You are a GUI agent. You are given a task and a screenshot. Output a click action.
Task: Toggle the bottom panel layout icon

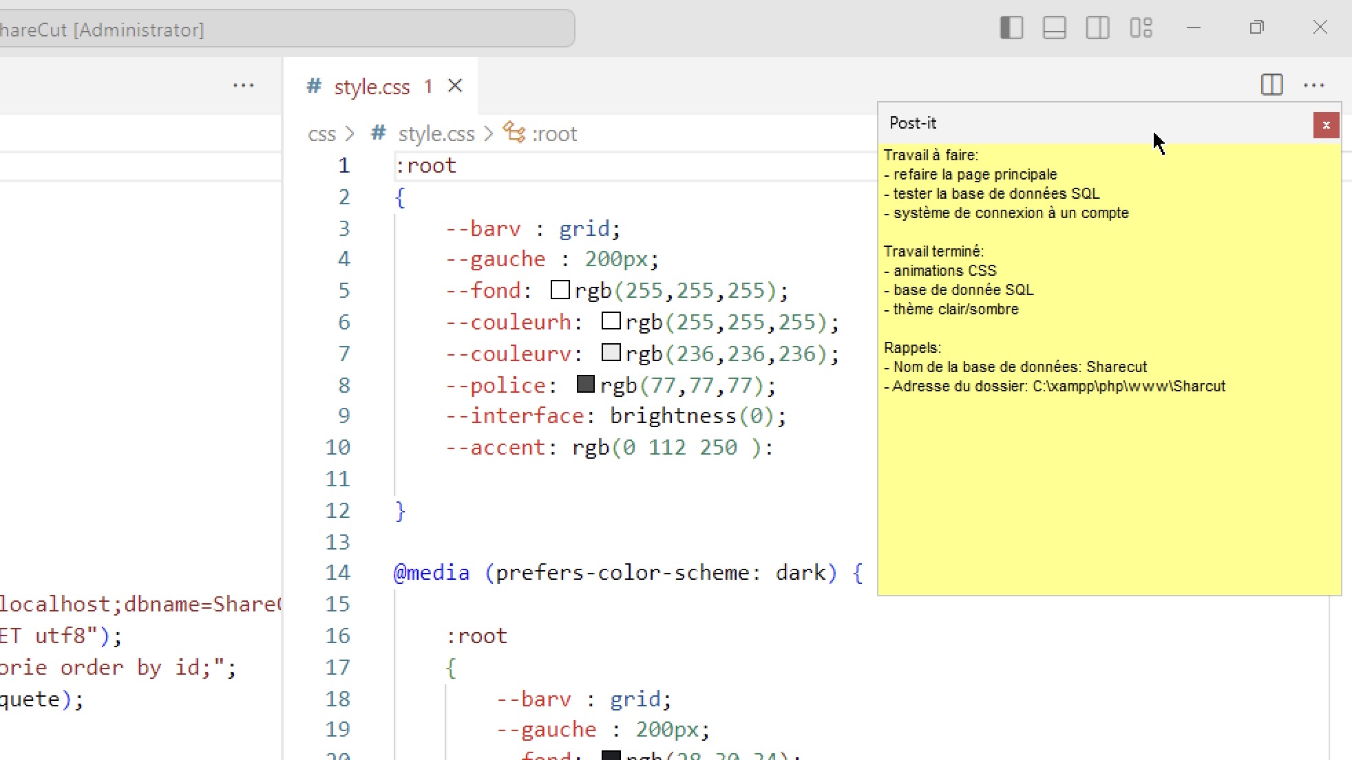[x=1055, y=28]
